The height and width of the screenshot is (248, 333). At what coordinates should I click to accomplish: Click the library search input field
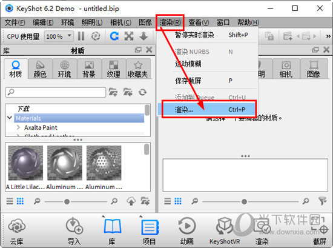(x=56, y=92)
